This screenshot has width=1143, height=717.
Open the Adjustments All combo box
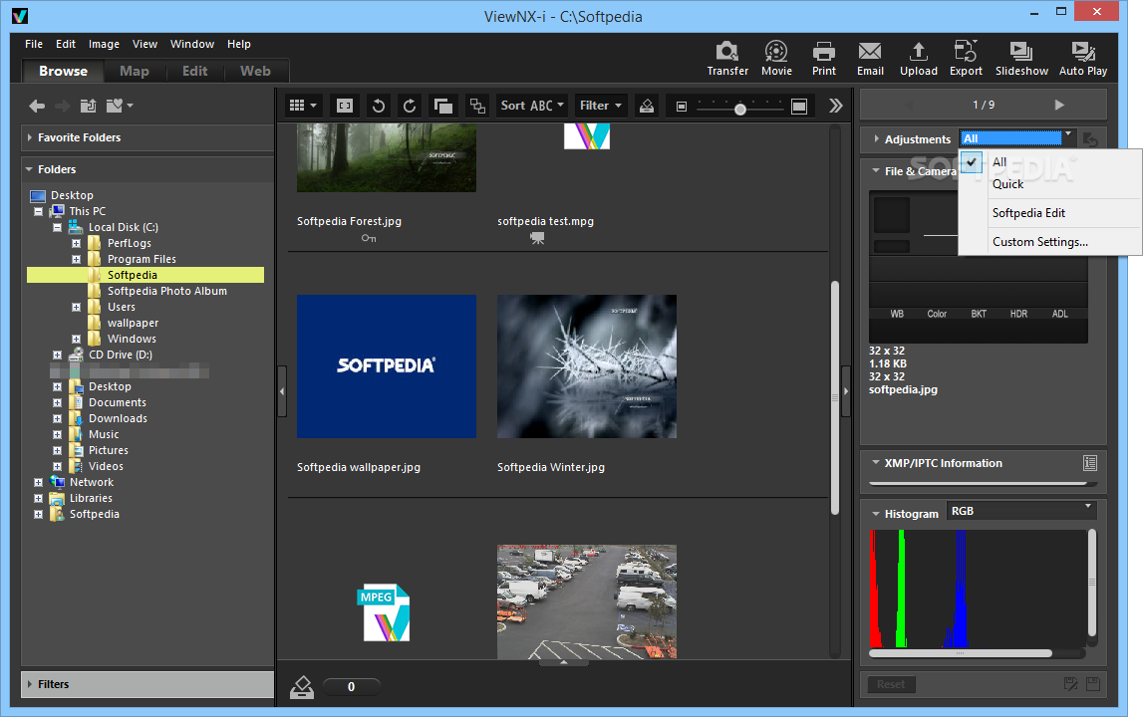point(1016,138)
